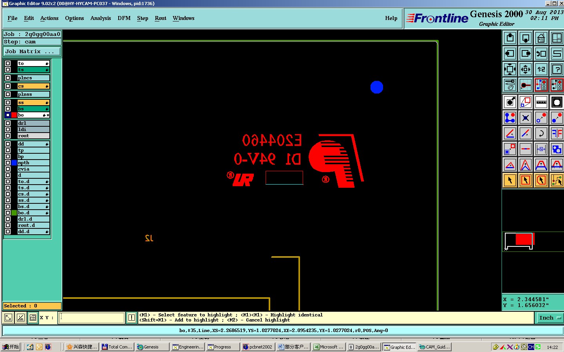
Task: Toggle the checkbox for layer ss
Action: [x=8, y=102]
